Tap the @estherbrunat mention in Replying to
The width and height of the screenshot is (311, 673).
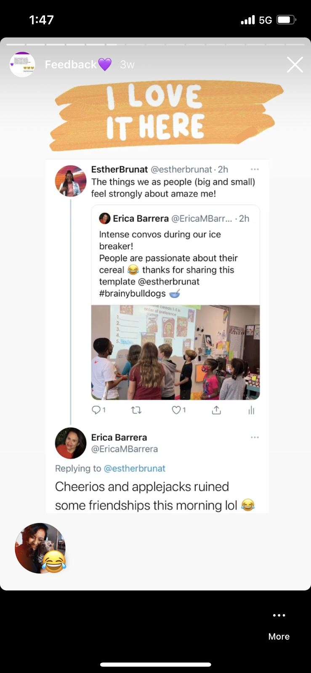click(x=134, y=469)
